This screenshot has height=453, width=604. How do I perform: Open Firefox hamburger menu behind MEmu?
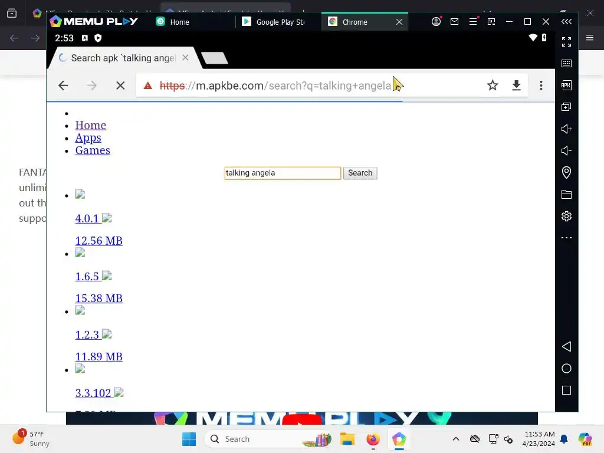pyautogui.click(x=589, y=38)
